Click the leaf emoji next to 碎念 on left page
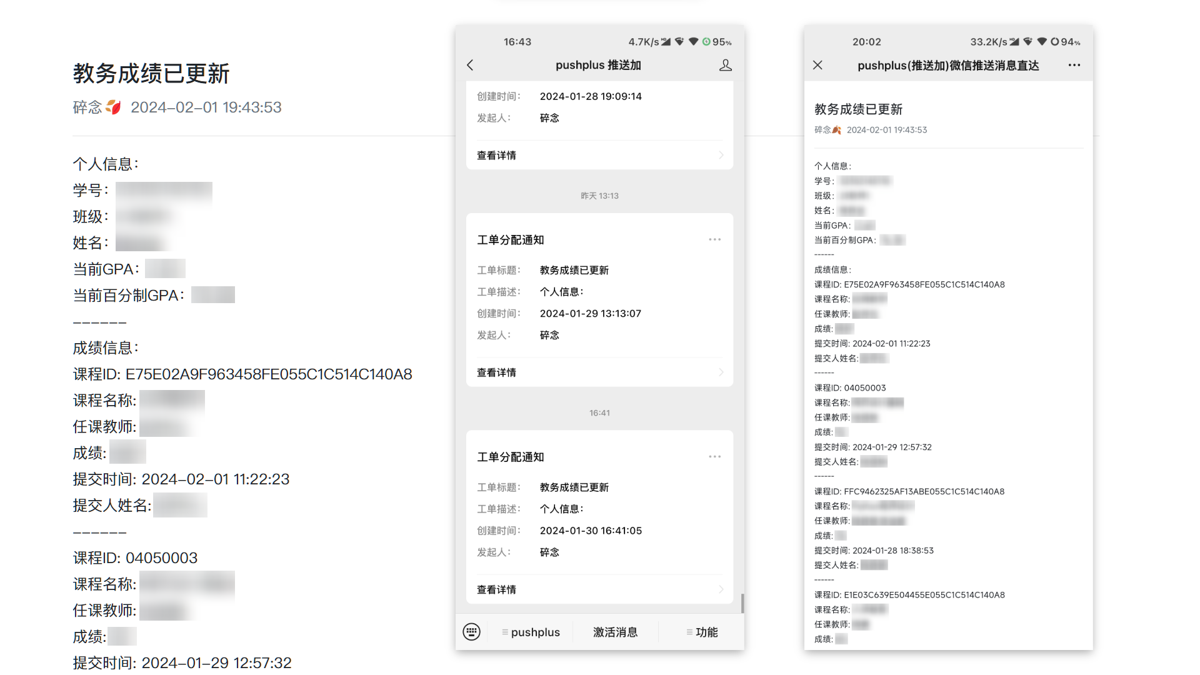This screenshot has width=1200, height=675. 113,107
